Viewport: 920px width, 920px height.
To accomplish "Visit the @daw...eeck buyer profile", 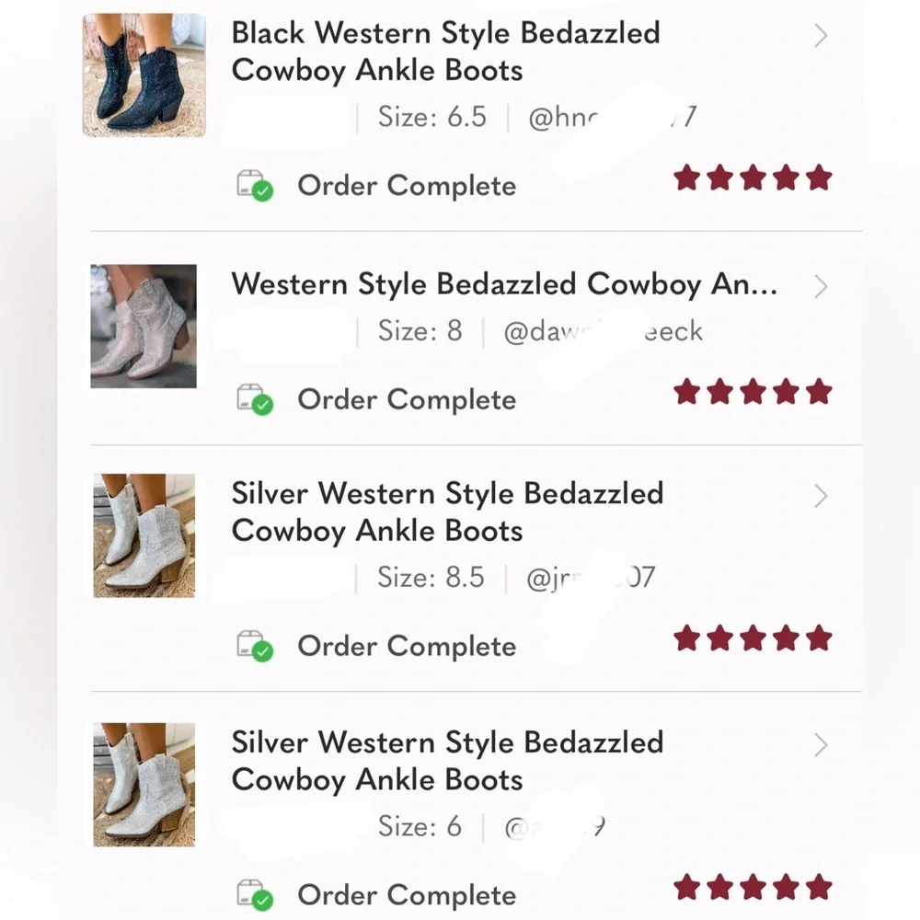I will coord(604,331).
